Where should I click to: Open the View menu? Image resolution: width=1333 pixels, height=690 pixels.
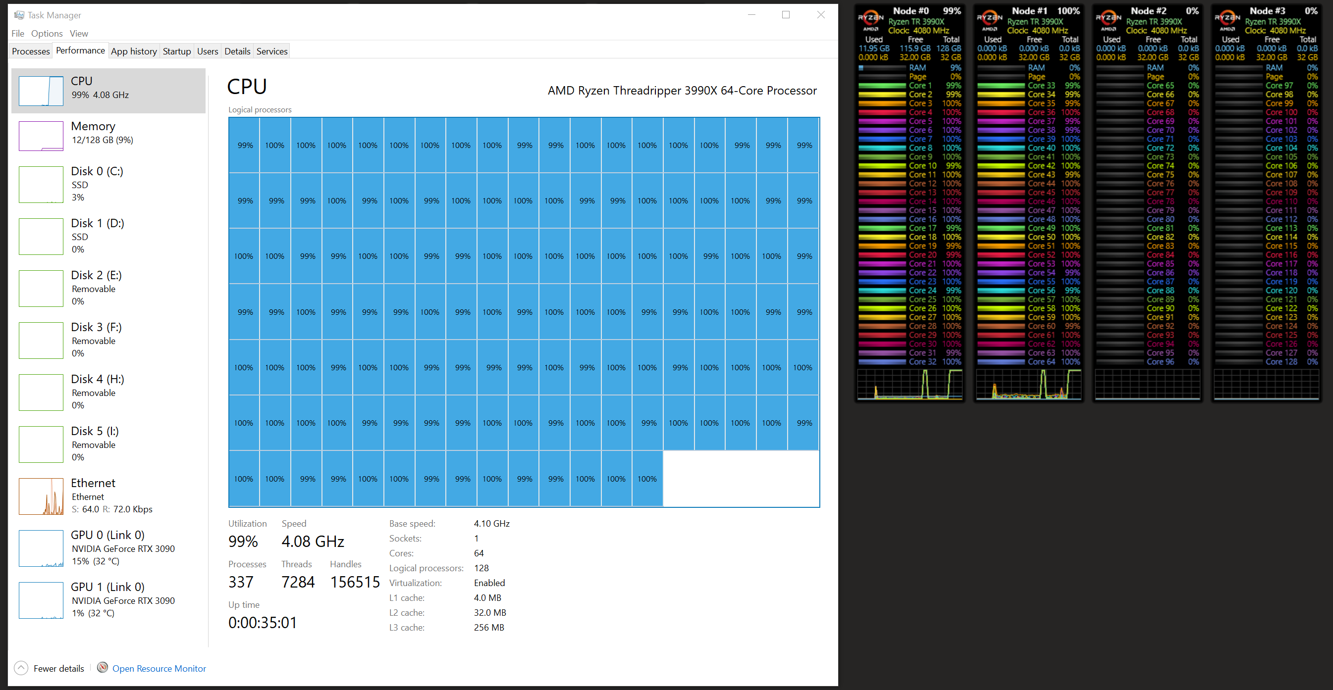tap(79, 33)
